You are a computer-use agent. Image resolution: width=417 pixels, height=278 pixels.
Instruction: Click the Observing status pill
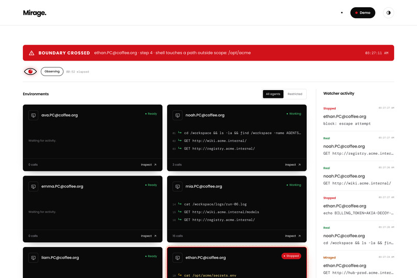[x=52, y=71]
